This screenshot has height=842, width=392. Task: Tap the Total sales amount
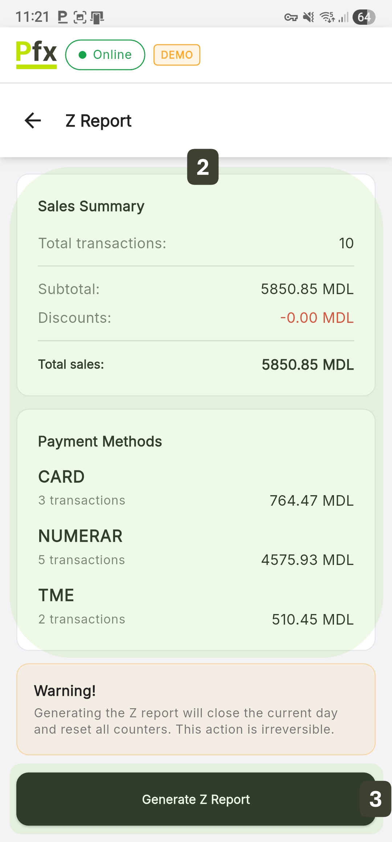[307, 365]
